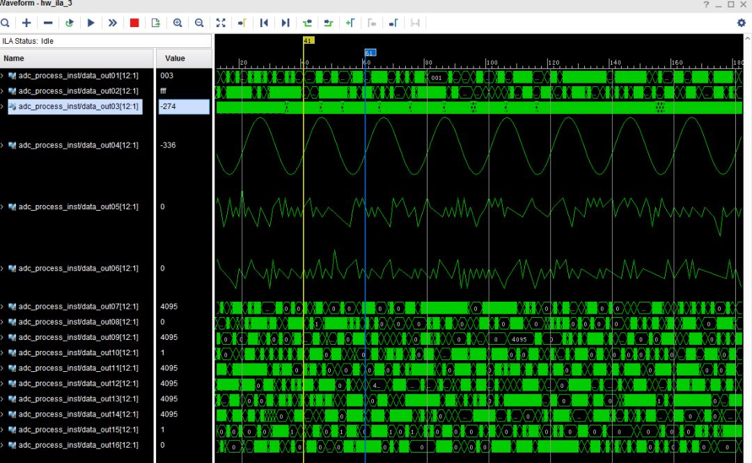Jump to waveform start
The image size is (752, 463).
click(x=264, y=23)
